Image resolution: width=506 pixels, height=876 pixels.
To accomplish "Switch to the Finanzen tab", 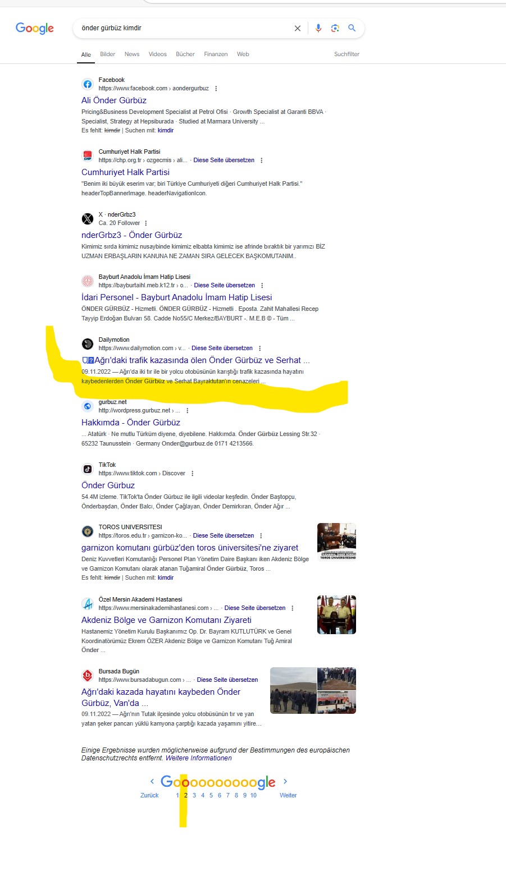I will point(216,54).
